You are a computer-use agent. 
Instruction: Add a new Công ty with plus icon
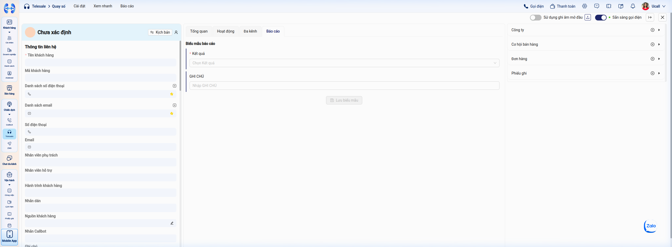[x=653, y=30]
